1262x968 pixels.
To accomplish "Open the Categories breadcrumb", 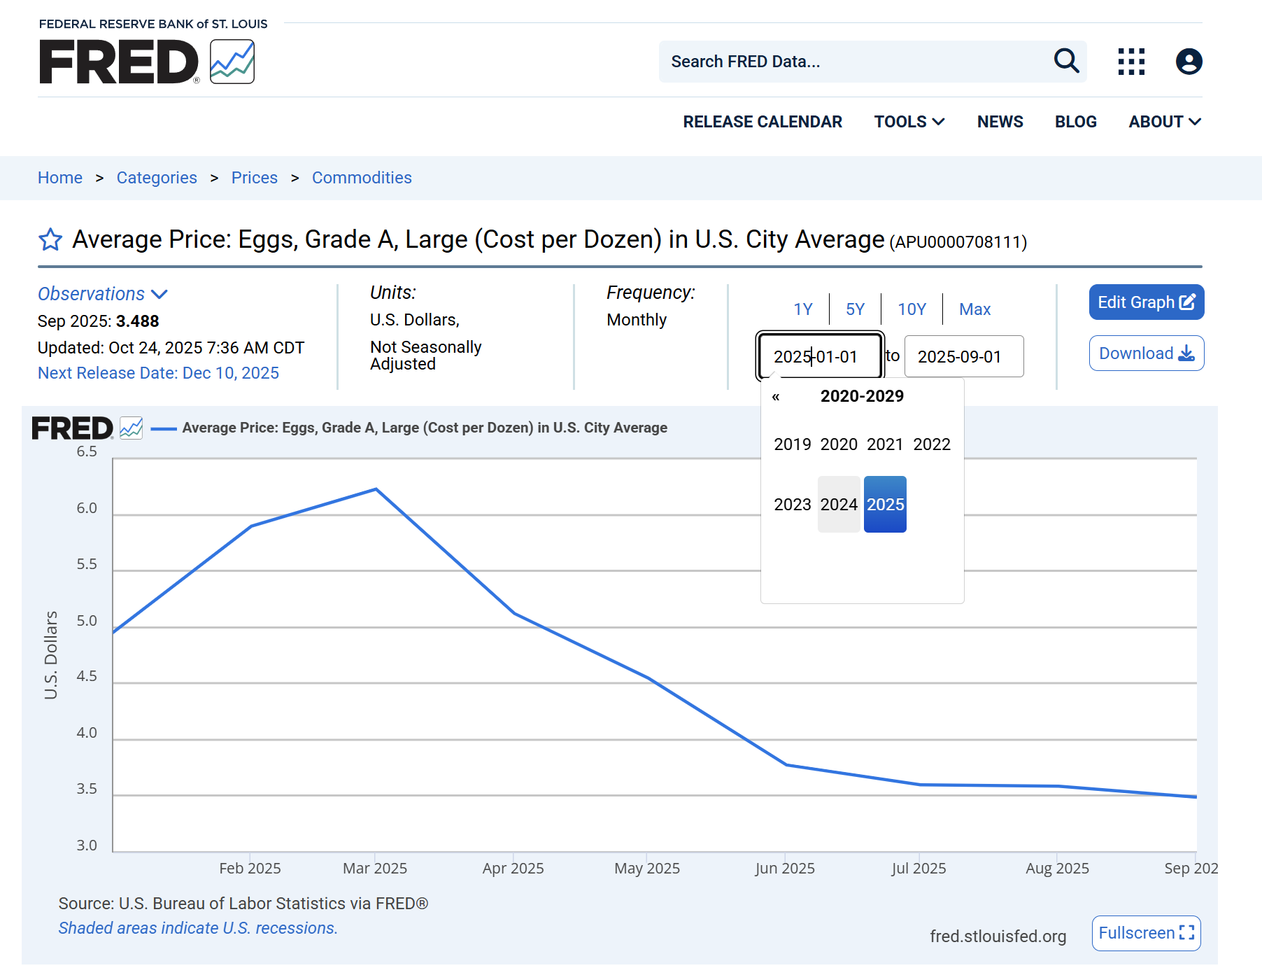I will tap(157, 178).
